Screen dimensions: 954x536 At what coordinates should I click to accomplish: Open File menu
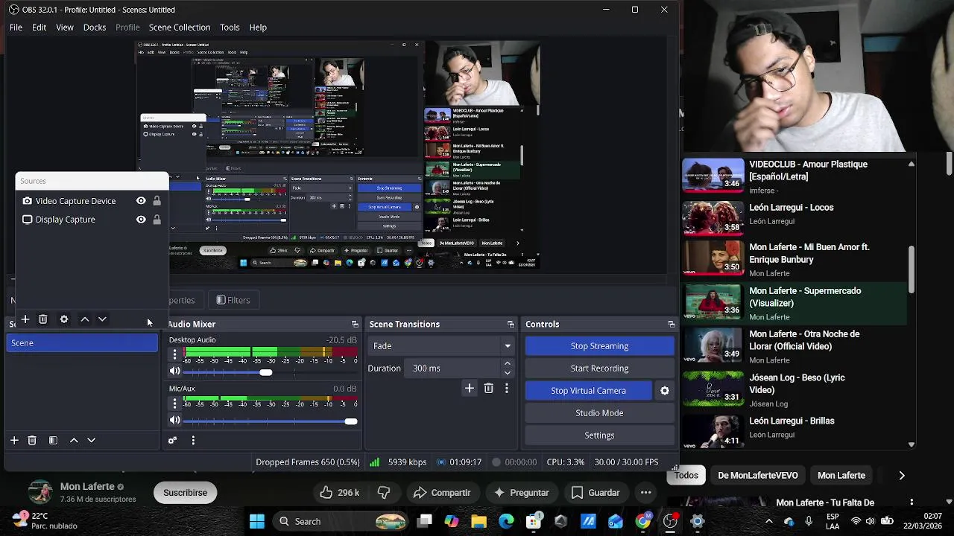(x=16, y=28)
